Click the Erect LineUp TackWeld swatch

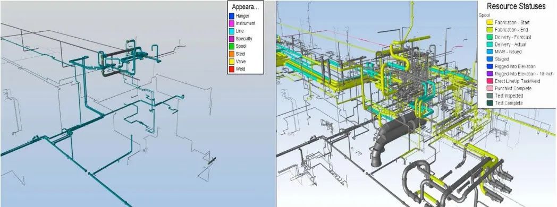pos(490,81)
